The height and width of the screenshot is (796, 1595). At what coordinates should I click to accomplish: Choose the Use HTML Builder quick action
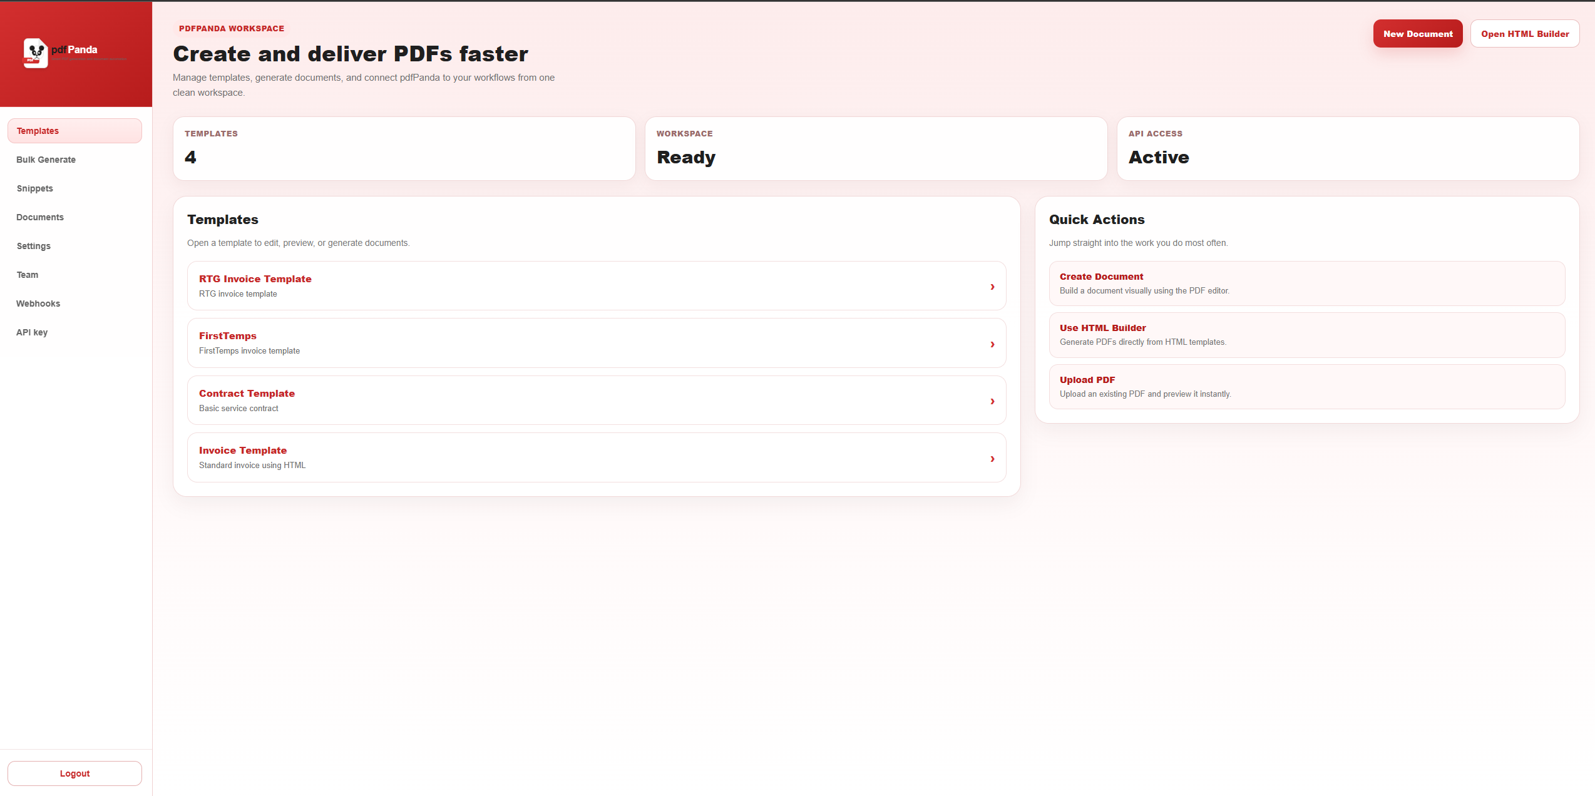[1306, 335]
